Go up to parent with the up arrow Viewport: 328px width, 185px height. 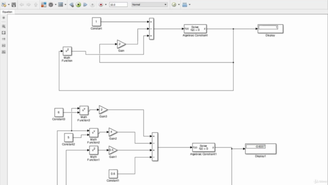[x=35, y=5]
